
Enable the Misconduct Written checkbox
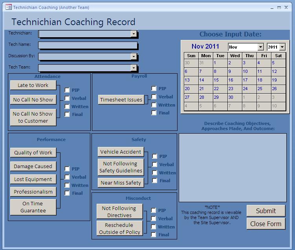pyautogui.click(x=153, y=227)
